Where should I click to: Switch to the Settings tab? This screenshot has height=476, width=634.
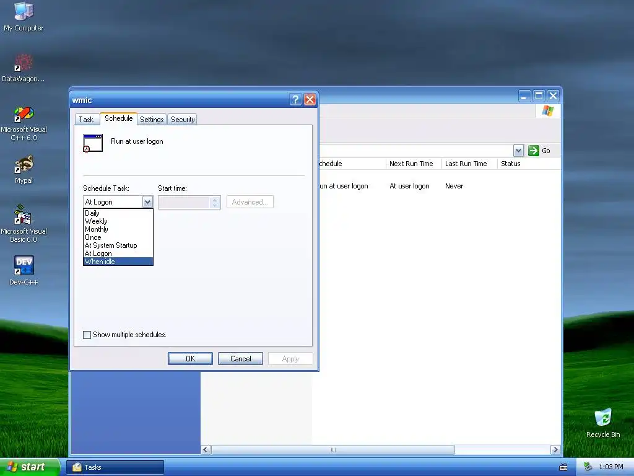point(152,120)
